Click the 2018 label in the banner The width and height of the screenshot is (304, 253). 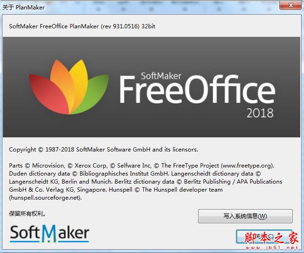tap(260, 113)
